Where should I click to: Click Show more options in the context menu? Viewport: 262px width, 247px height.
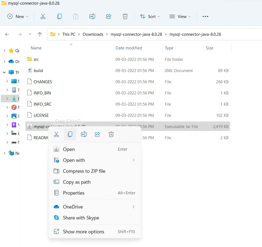(84, 231)
